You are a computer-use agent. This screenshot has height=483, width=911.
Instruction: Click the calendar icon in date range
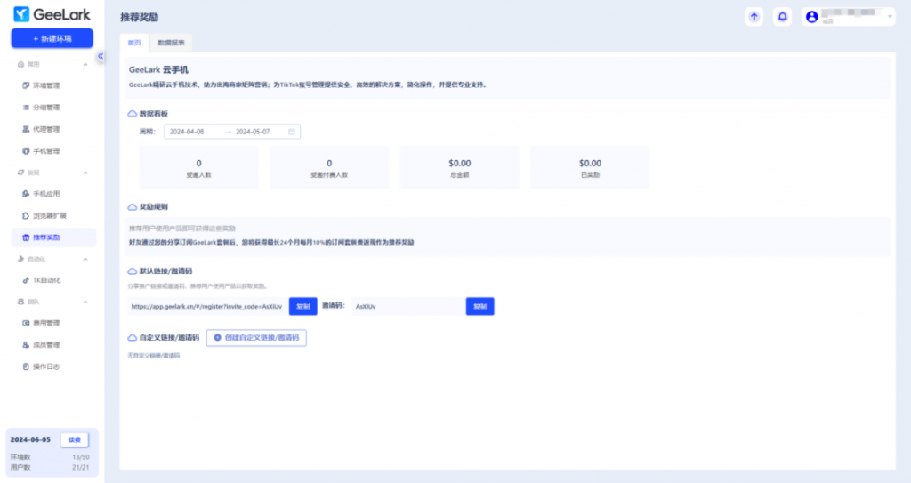pyautogui.click(x=291, y=132)
